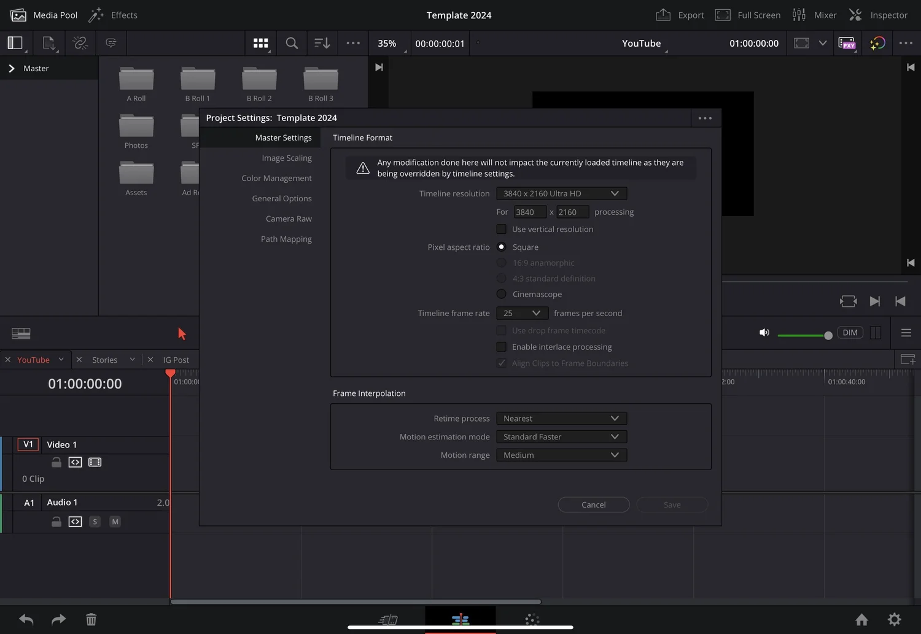The height and width of the screenshot is (634, 921).
Task: Switch to the Image Scaling settings tab
Action: pos(287,158)
